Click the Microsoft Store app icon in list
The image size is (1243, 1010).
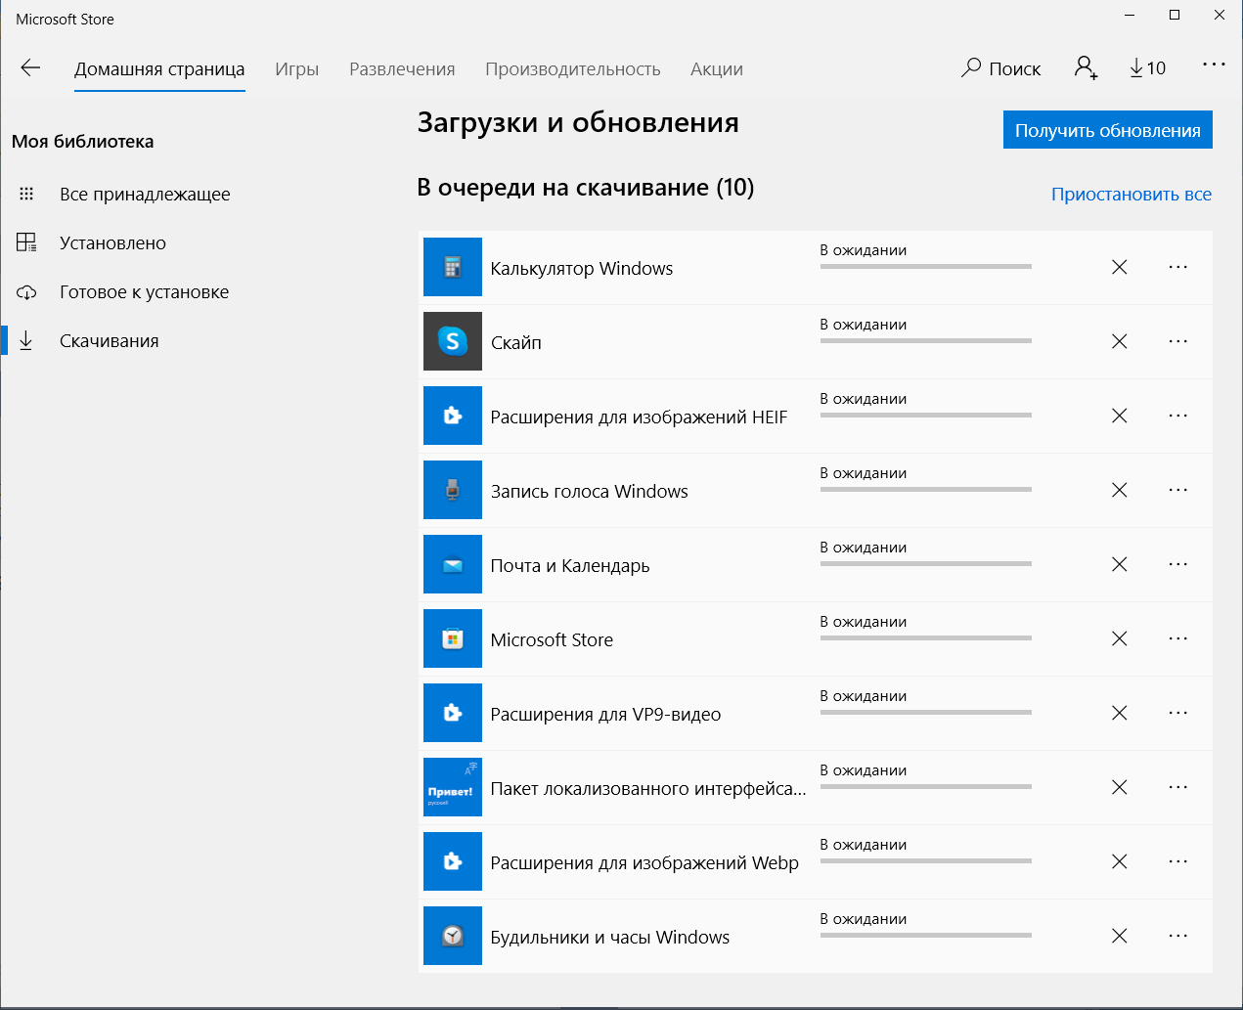[x=453, y=638]
